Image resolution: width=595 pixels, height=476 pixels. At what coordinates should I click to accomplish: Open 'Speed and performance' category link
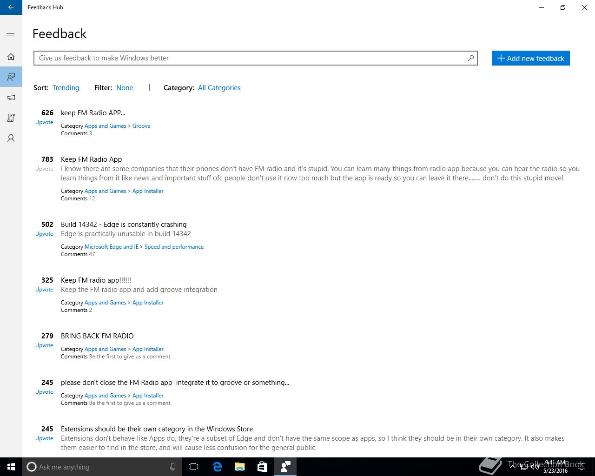(174, 247)
